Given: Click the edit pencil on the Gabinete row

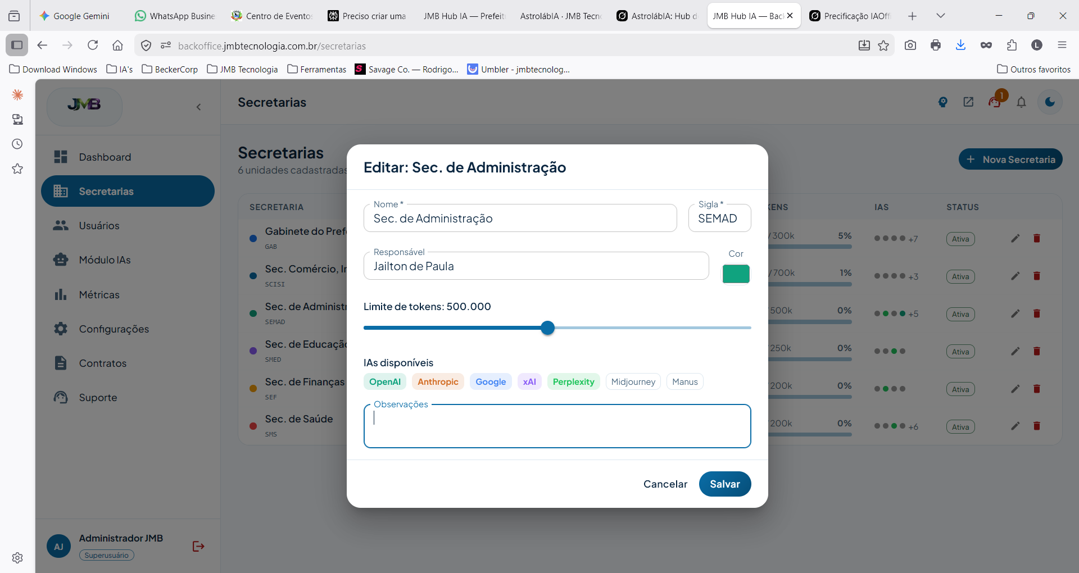Looking at the screenshot, I should point(1015,238).
